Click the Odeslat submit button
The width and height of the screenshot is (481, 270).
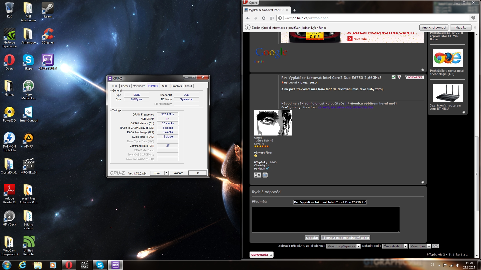tap(312, 238)
